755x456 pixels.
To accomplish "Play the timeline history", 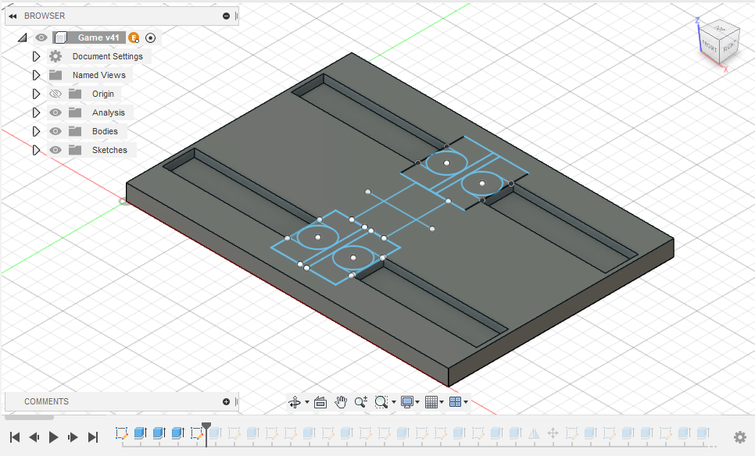I will 52,437.
